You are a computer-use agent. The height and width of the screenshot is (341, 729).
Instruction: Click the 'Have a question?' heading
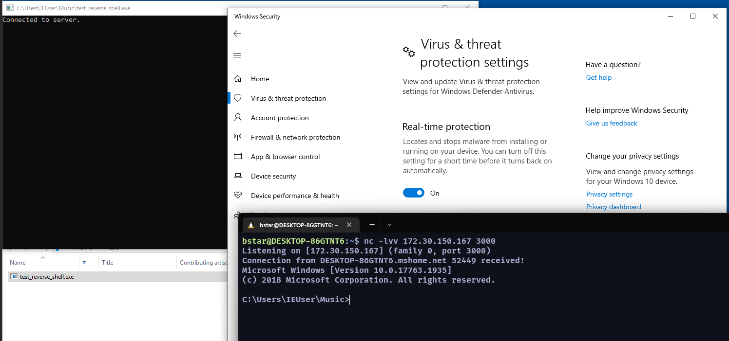[x=613, y=65]
